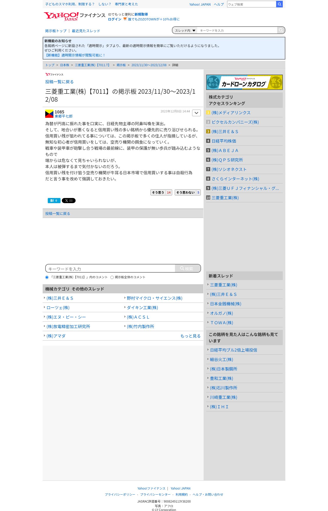The height and width of the screenshot is (511, 328).
Task: Click the Yahoo! JAPAN Finance logo
Action: (74, 16)
